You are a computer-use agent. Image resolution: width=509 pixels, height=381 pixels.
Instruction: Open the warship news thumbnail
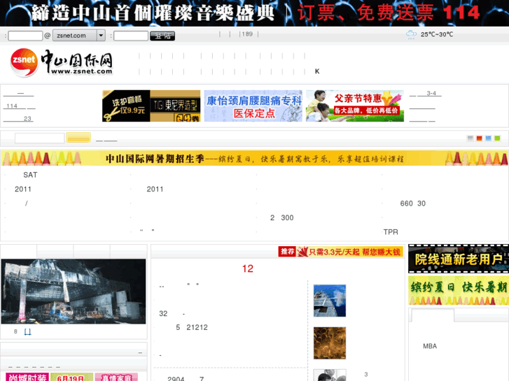(x=330, y=301)
